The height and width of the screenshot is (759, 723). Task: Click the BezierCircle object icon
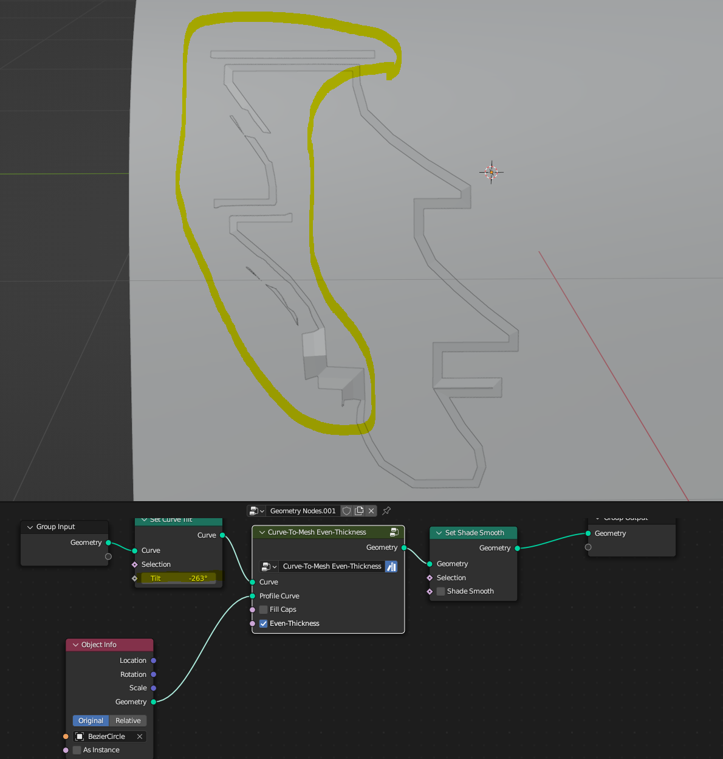[x=80, y=736]
